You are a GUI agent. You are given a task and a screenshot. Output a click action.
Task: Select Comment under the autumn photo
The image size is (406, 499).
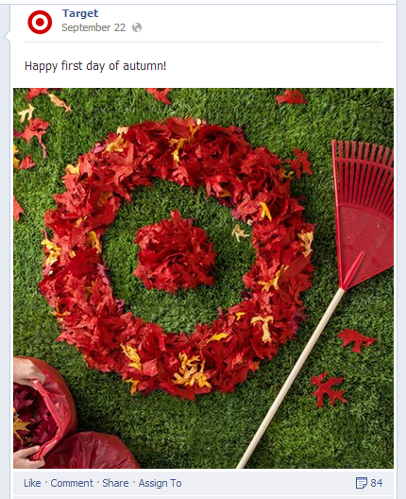coord(72,483)
